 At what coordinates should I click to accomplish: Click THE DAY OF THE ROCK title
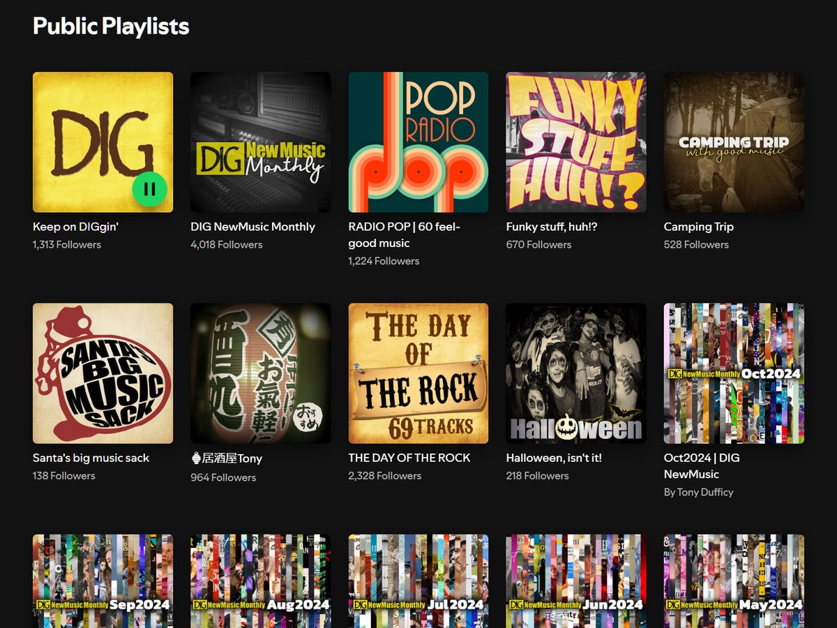(x=409, y=458)
